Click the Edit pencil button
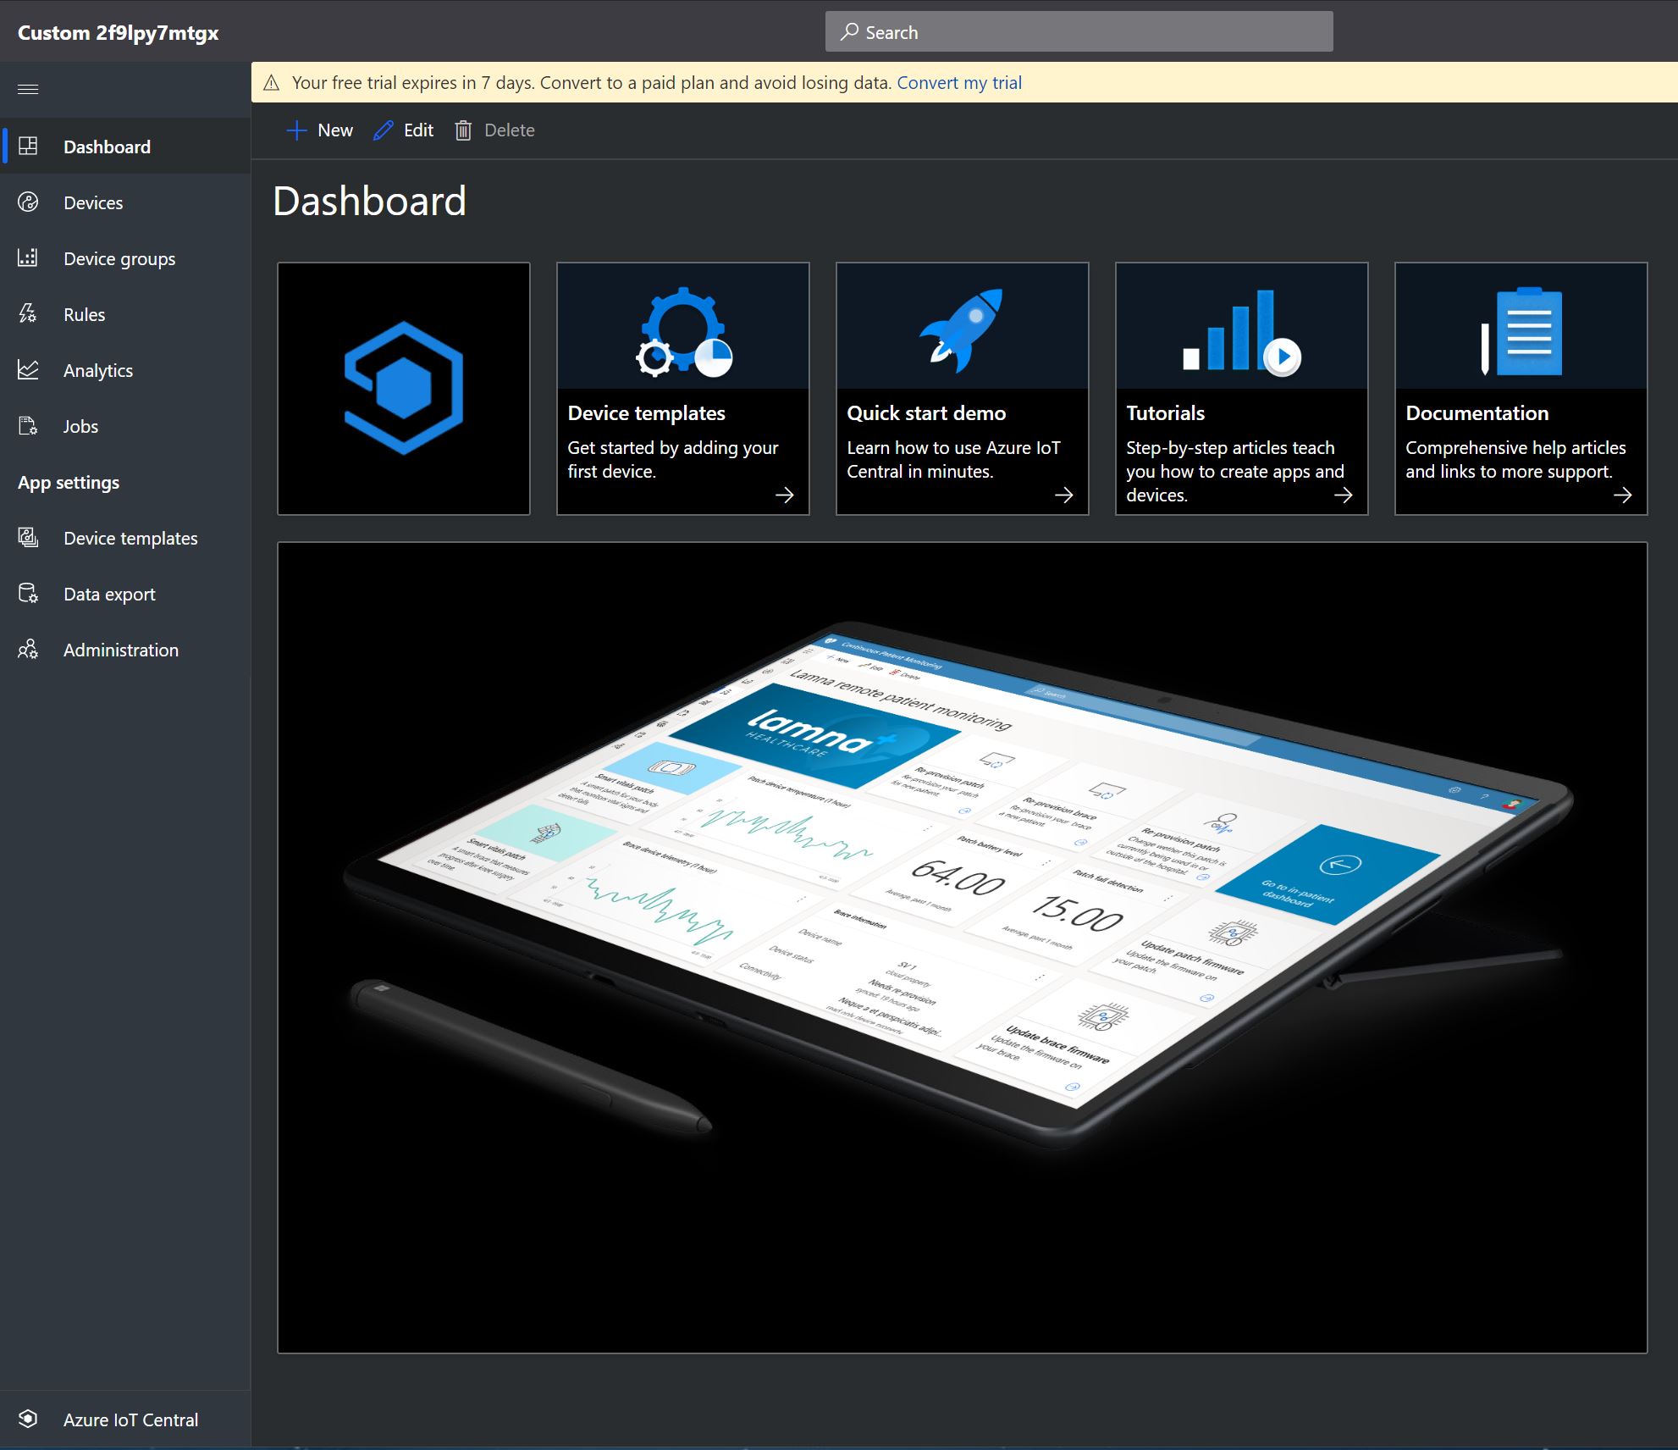Viewport: 1678px width, 1450px height. point(404,130)
